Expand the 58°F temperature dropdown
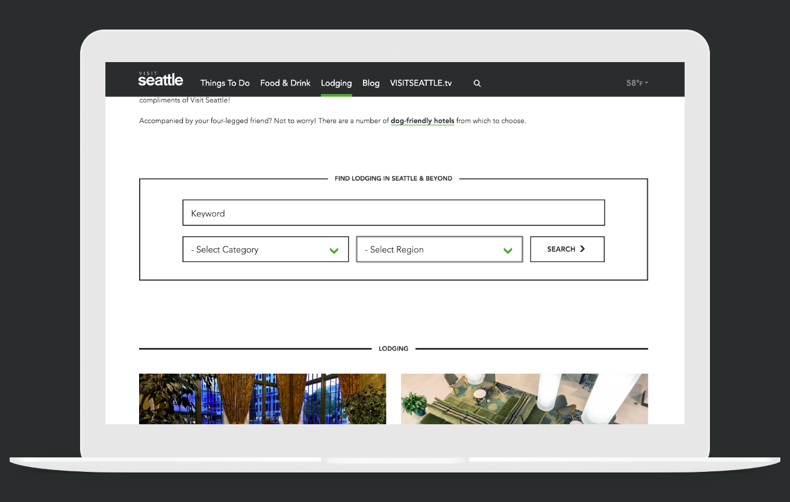Viewport: 790px width, 502px height. [x=637, y=83]
